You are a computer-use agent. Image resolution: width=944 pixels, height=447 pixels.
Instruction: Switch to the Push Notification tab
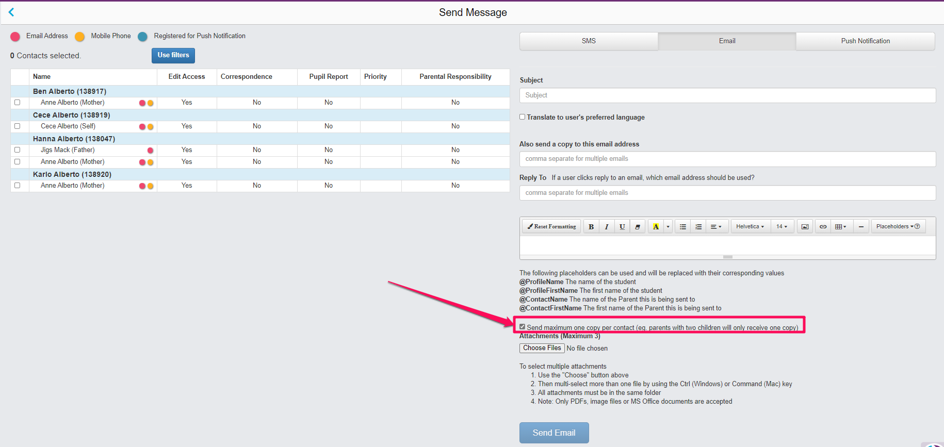click(x=865, y=41)
